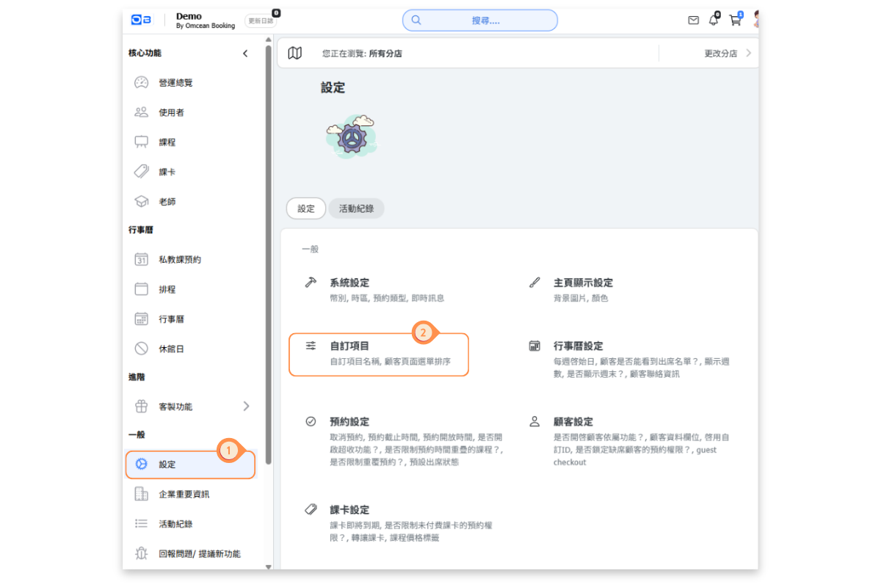Screen dimensions: 881x587
Task: Open 課卡 from the sidebar
Action: pos(167,172)
